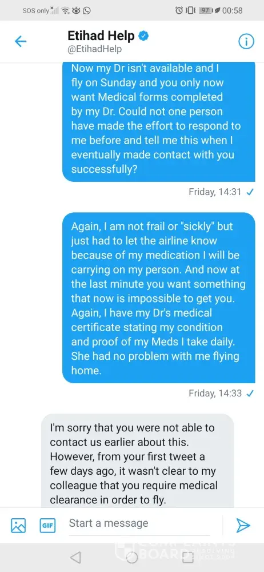Tap the Friday, 14:31 timestamp

tap(215, 192)
